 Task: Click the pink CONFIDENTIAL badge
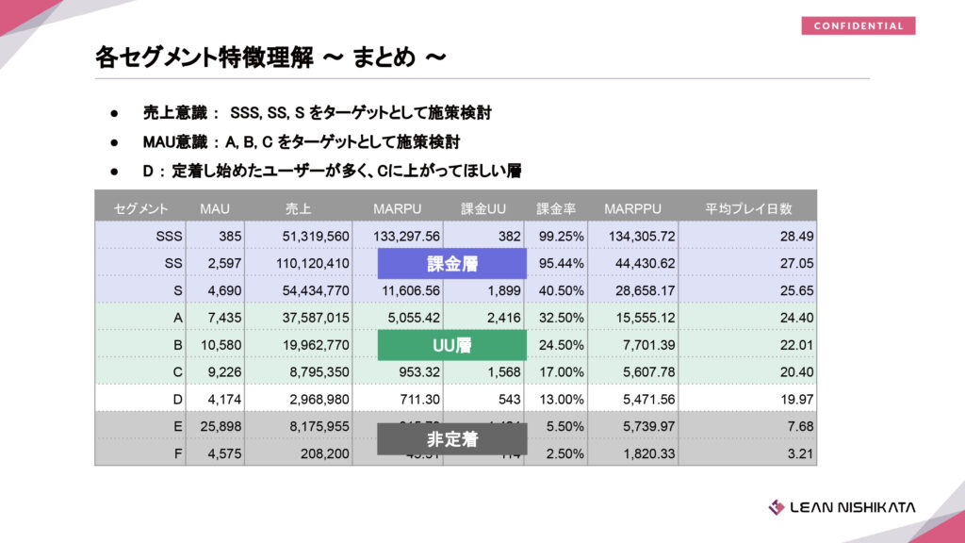click(859, 26)
